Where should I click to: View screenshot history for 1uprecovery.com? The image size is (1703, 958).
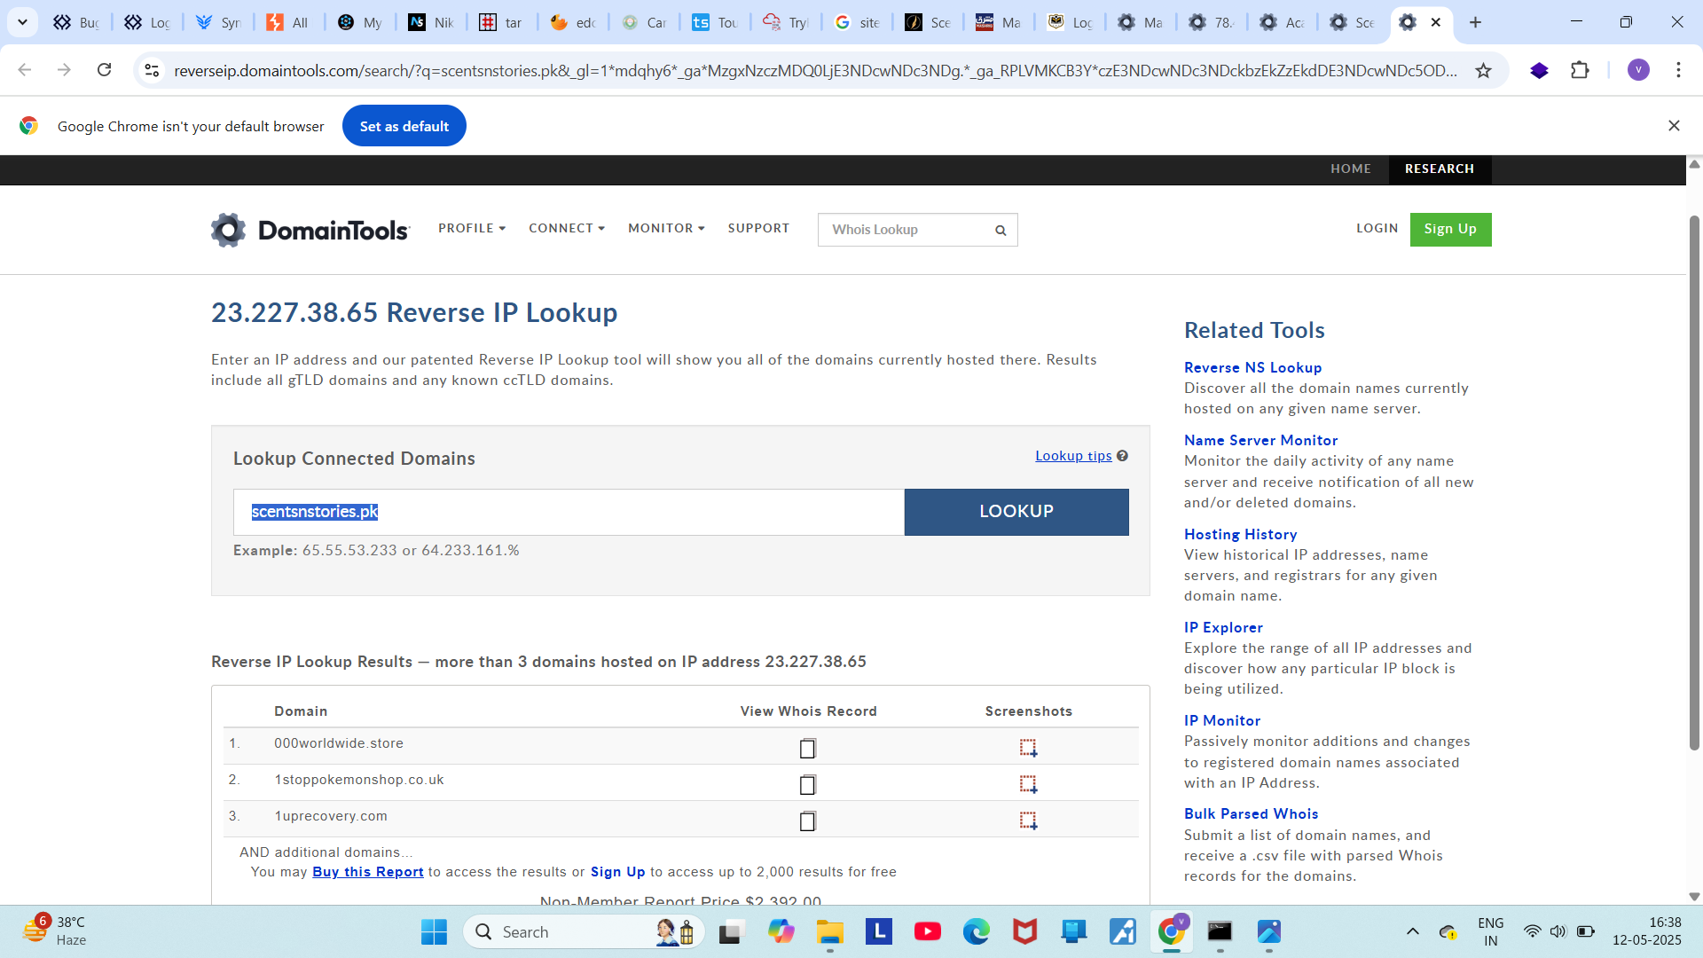pos(1028,821)
